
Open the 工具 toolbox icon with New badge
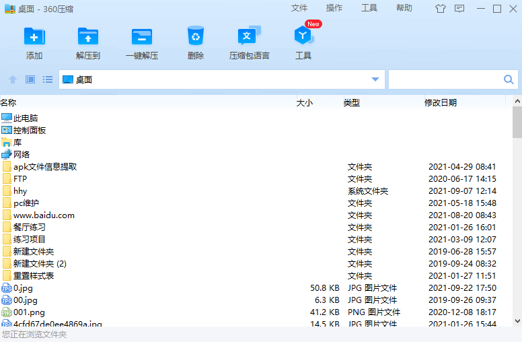(303, 37)
